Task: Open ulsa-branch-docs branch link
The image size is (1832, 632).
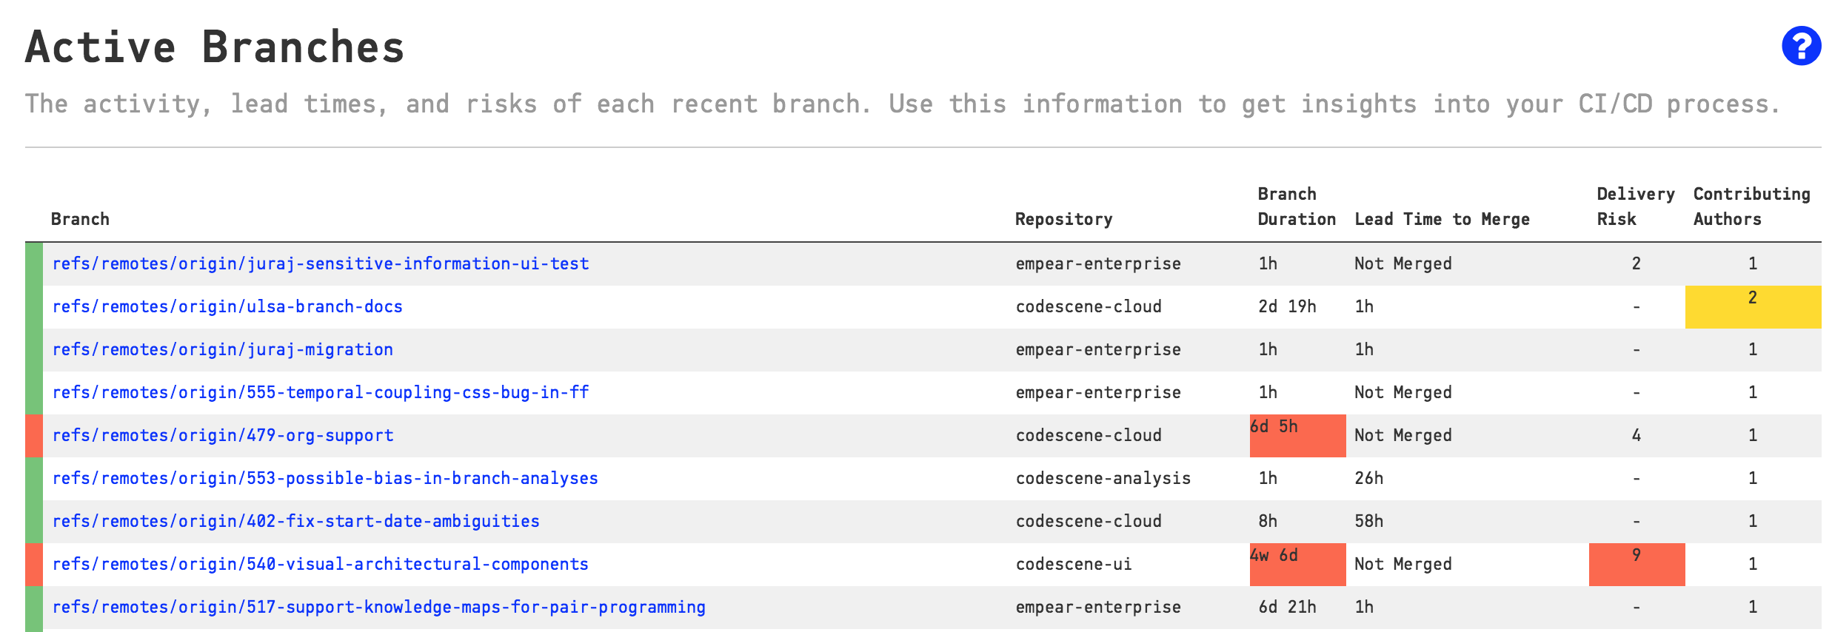Action: 227,306
